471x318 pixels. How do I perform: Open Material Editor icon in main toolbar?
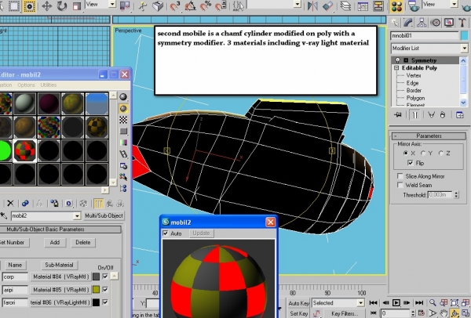point(396,6)
